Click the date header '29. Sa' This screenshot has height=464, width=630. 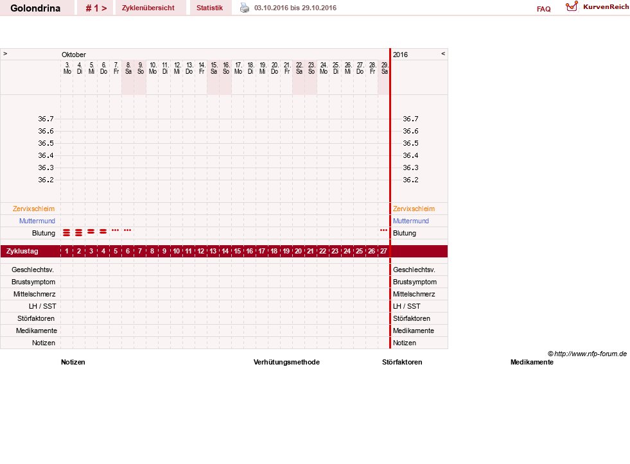[x=385, y=68]
